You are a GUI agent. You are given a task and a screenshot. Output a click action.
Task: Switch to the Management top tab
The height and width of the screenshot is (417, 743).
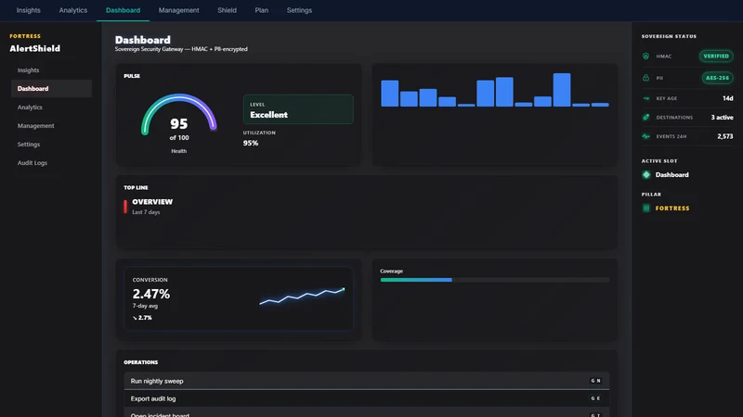click(x=178, y=10)
